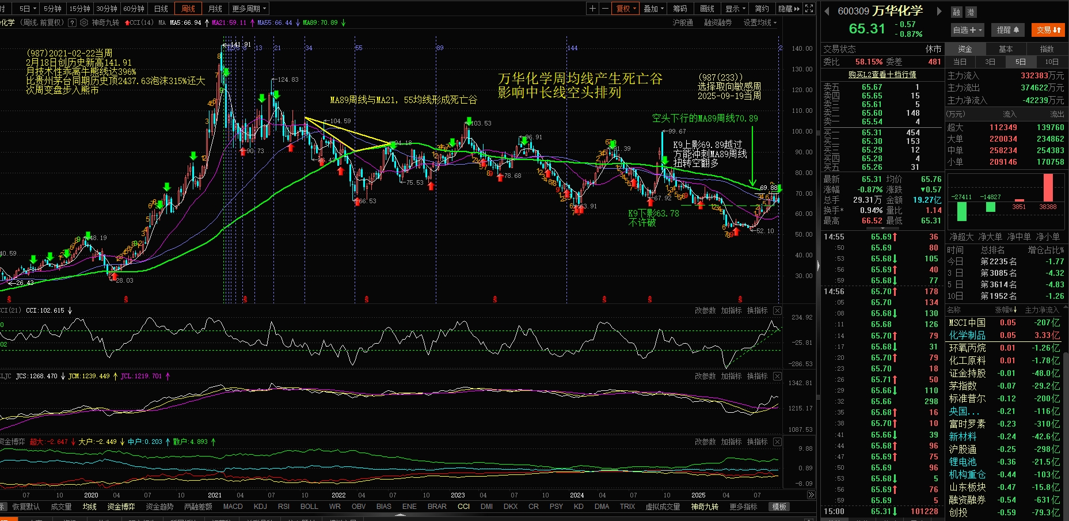The height and width of the screenshot is (521, 1069).
Task: Open the 叠加 overlay dropdown
Action: point(653,9)
